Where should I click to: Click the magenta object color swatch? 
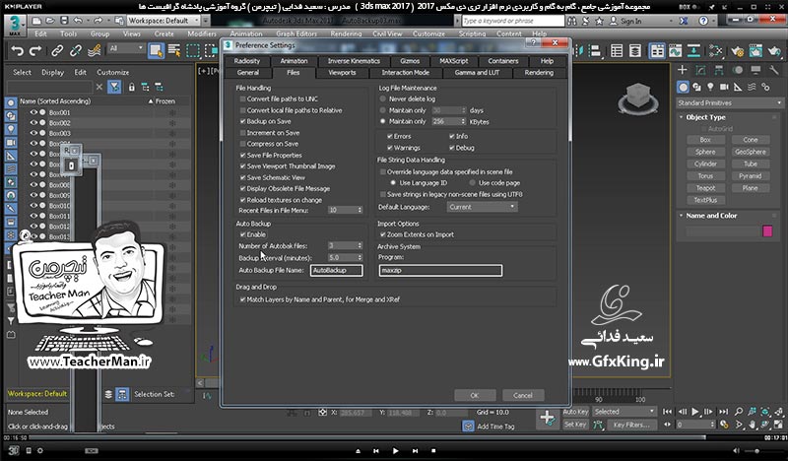tap(767, 231)
